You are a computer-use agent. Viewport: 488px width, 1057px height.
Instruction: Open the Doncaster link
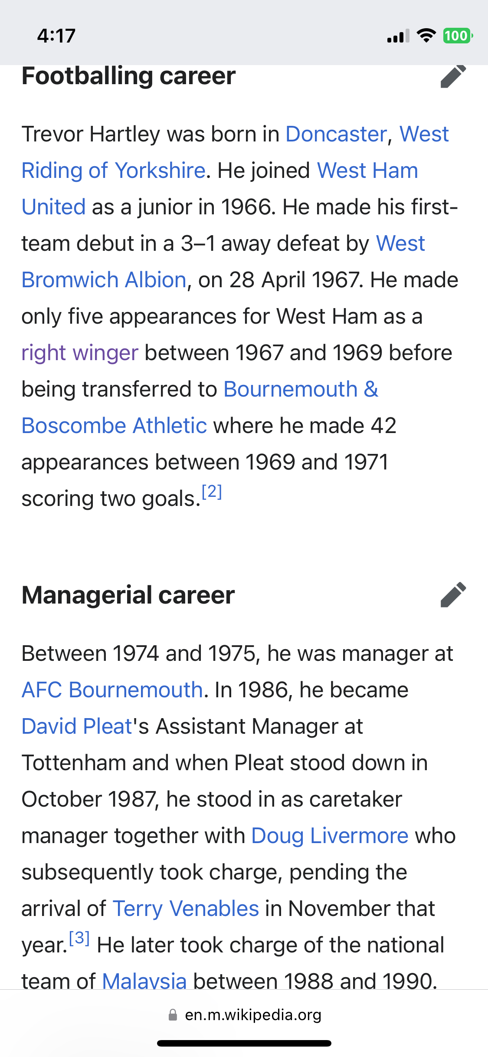(x=336, y=134)
